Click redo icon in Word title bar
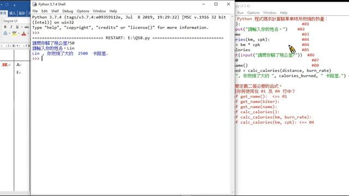Screen dimensions: 349x196 pos(7,5)
